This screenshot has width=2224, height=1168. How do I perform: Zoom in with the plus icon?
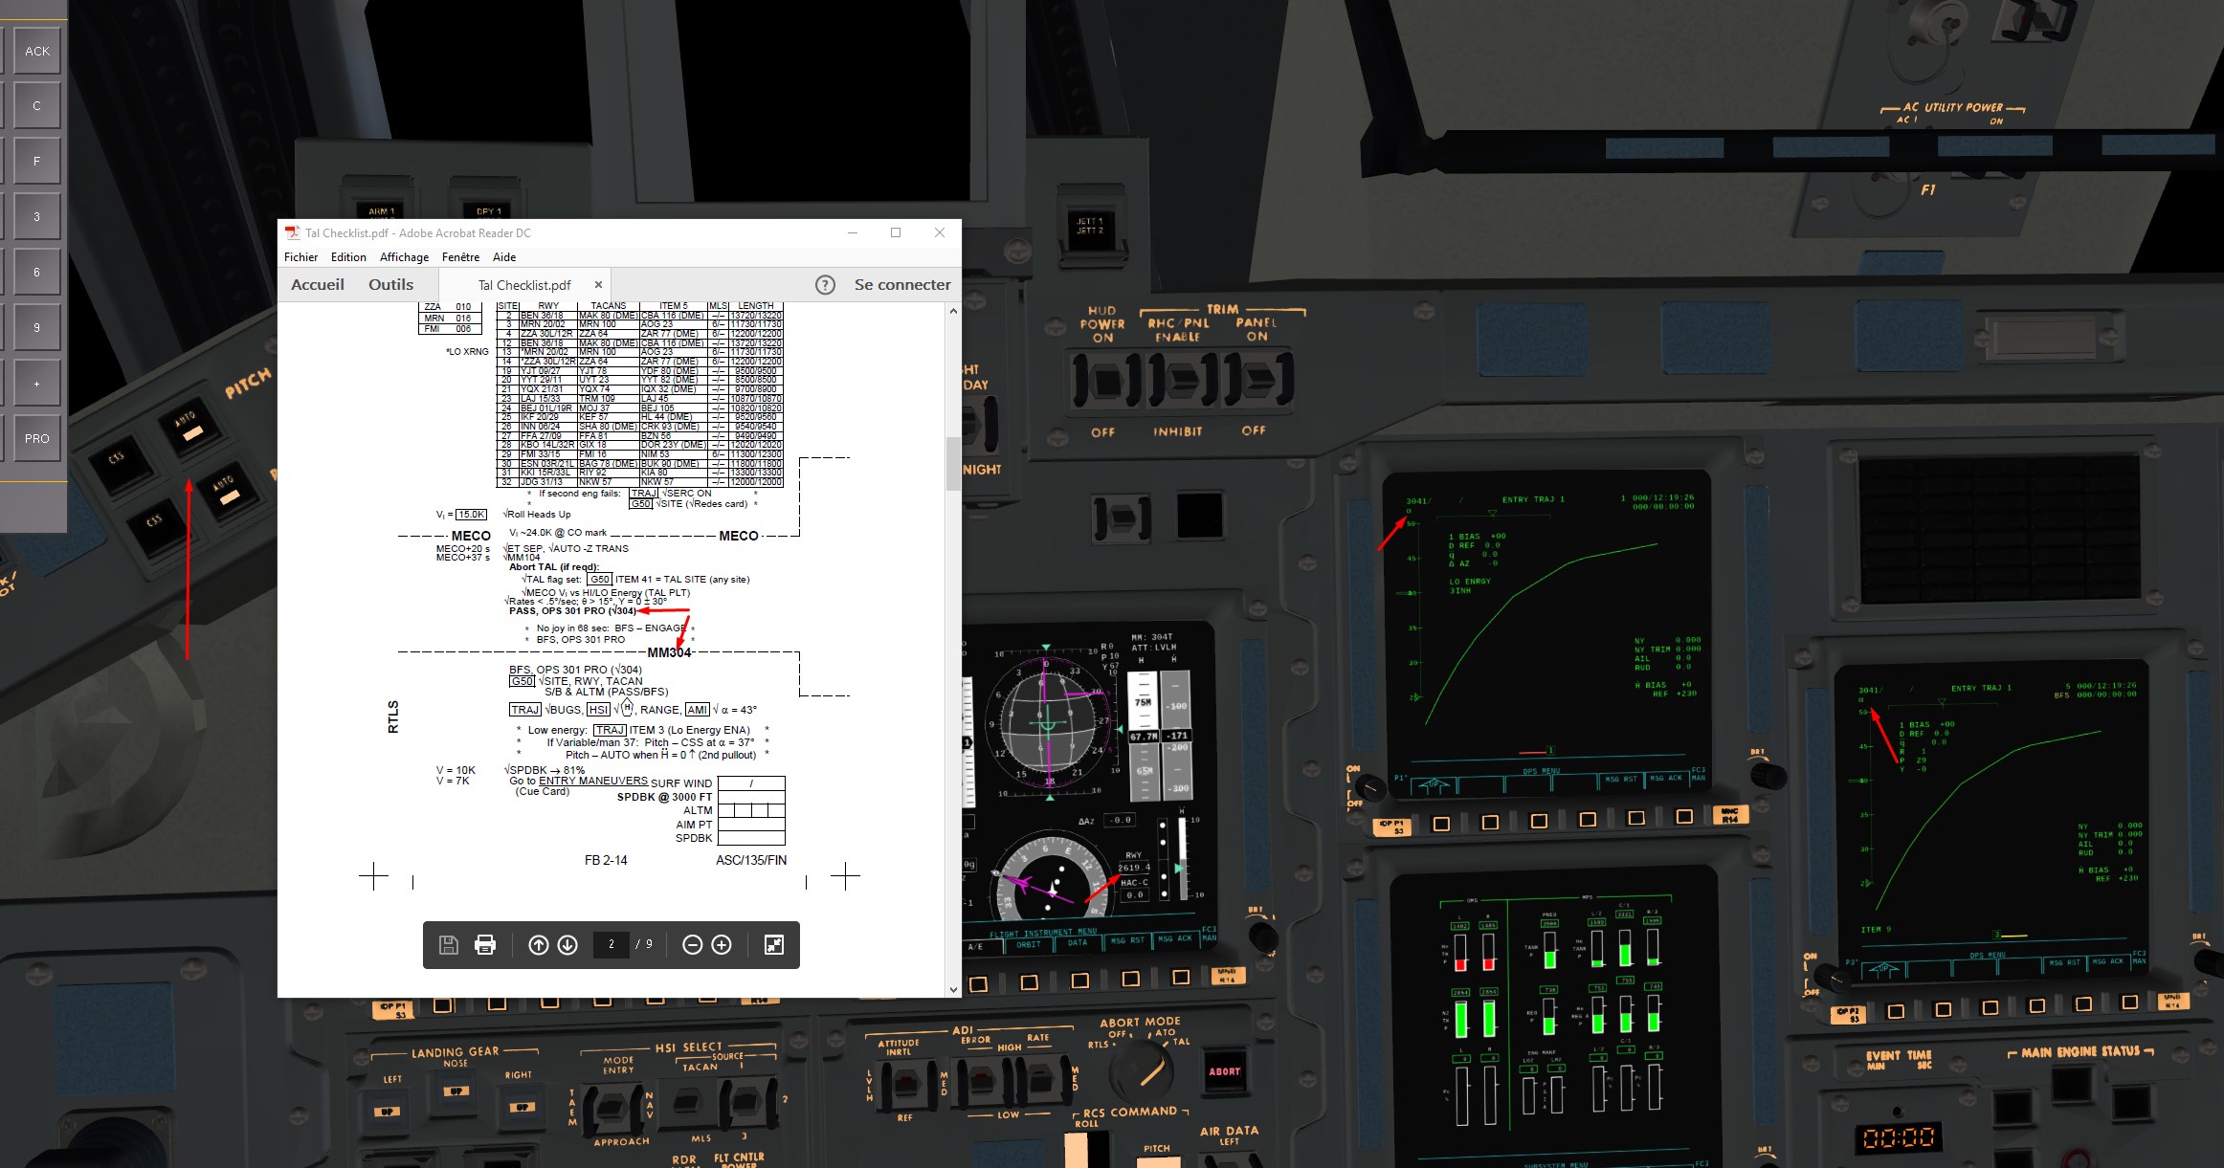pos(722,945)
